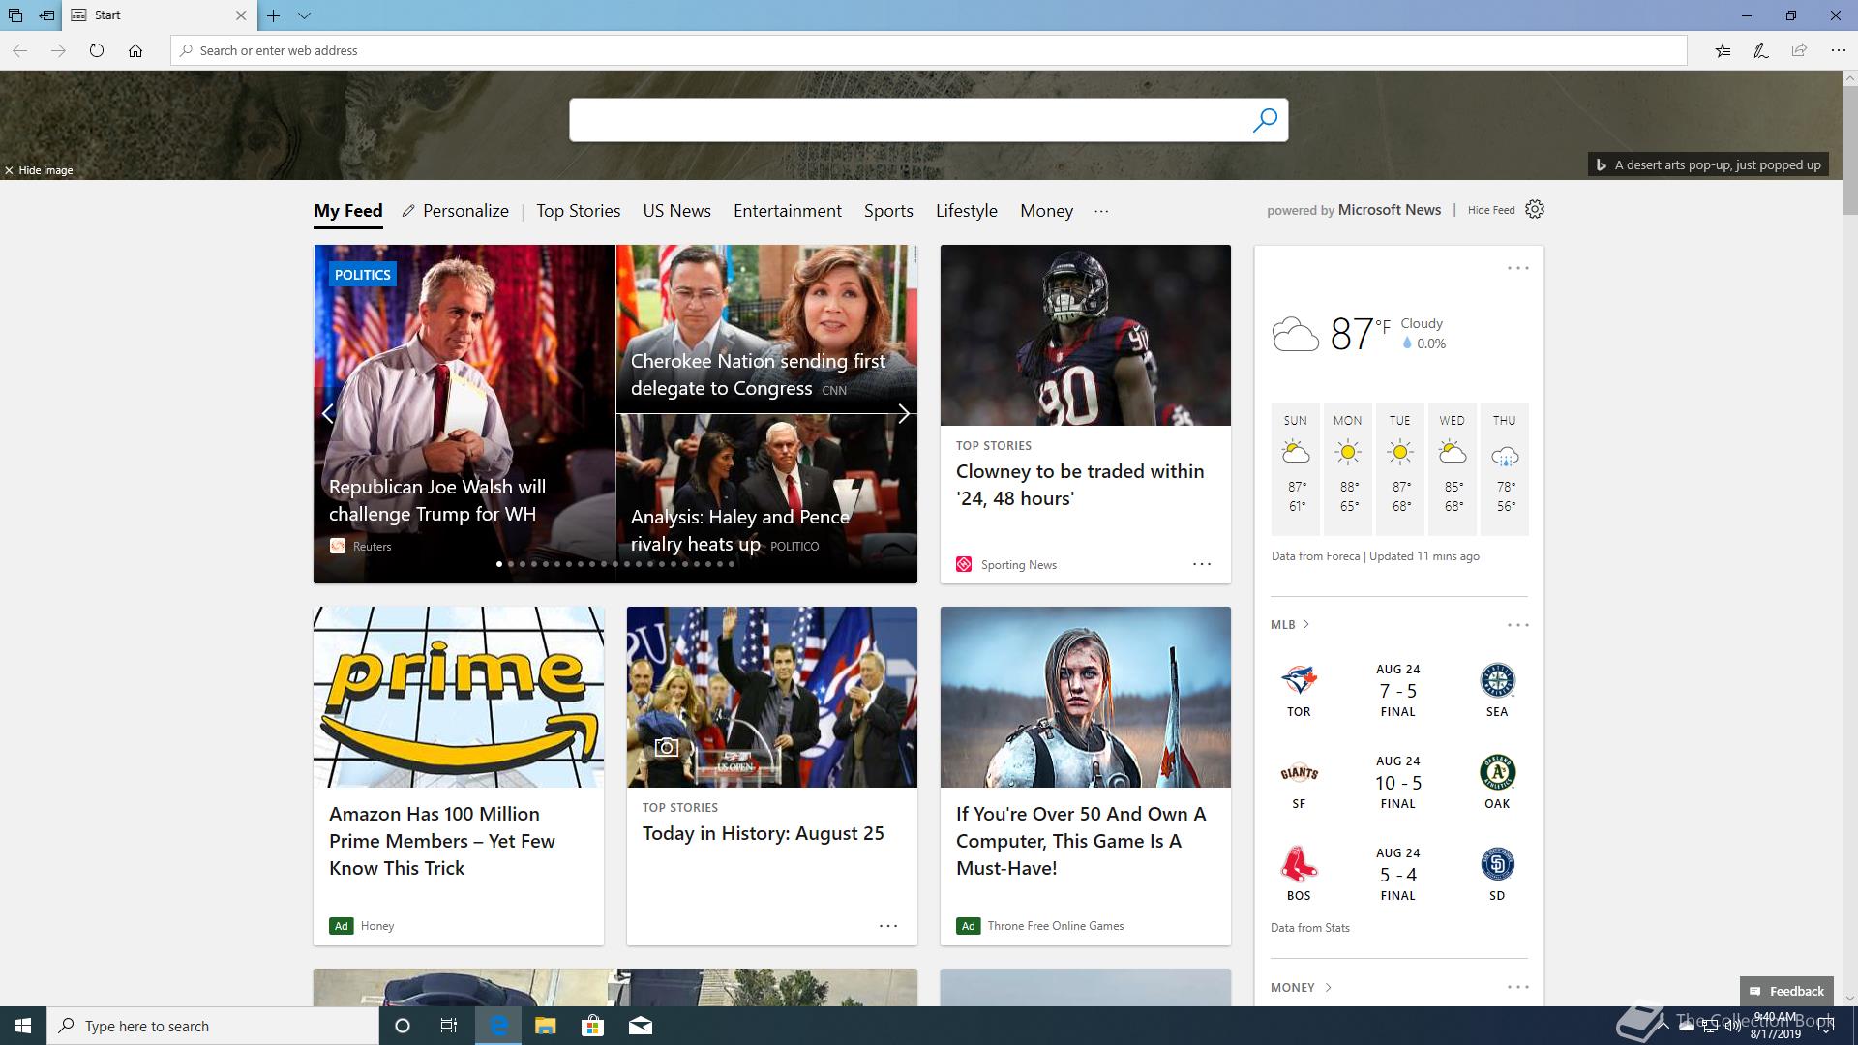Hide the background image
Screen dimensions: 1858x1045
[x=39, y=170]
